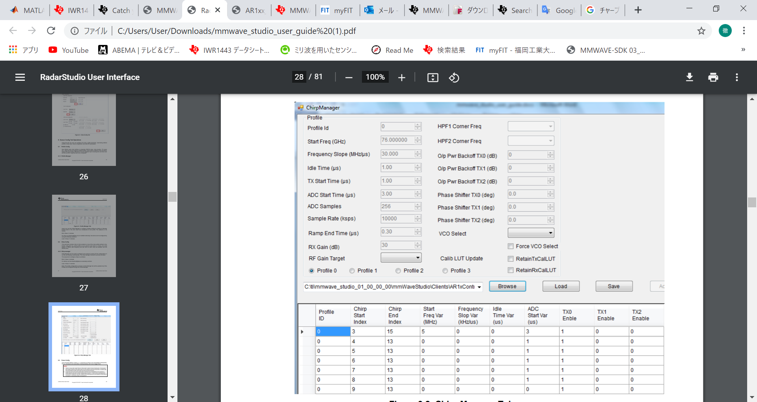Image resolution: width=757 pixels, height=402 pixels.
Task: Zoom in the PDF with plus icon
Action: [401, 78]
